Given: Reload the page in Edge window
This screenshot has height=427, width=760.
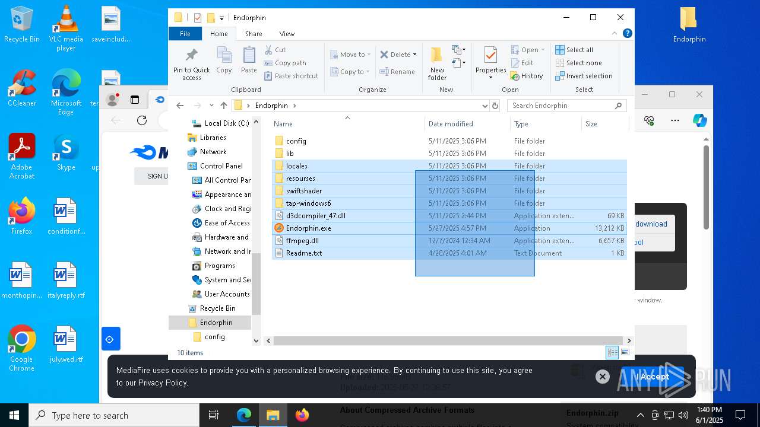Looking at the screenshot, I should pyautogui.click(x=141, y=120).
